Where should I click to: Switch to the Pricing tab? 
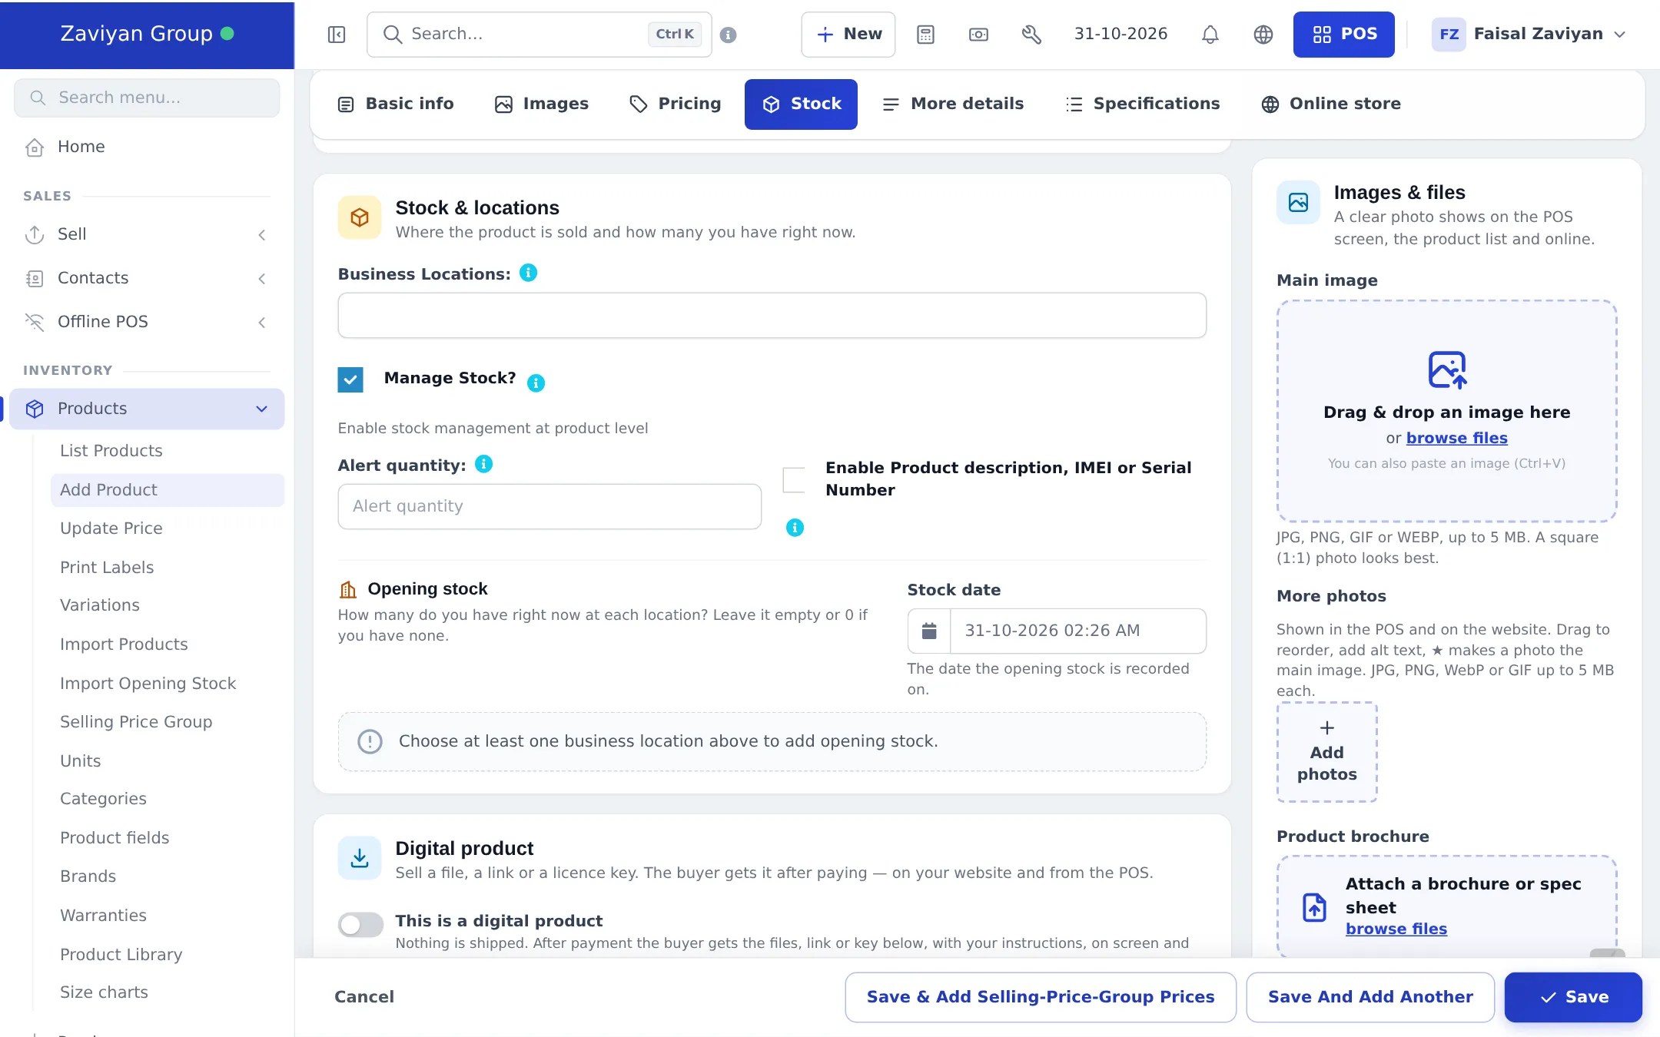click(675, 104)
